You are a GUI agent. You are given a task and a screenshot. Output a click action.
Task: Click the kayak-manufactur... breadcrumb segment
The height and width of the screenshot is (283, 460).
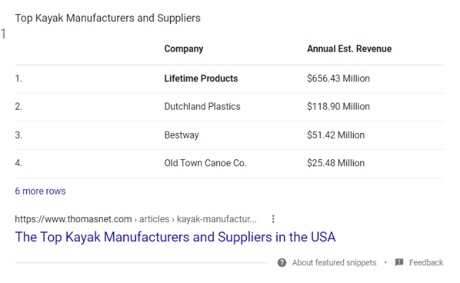[x=217, y=219]
